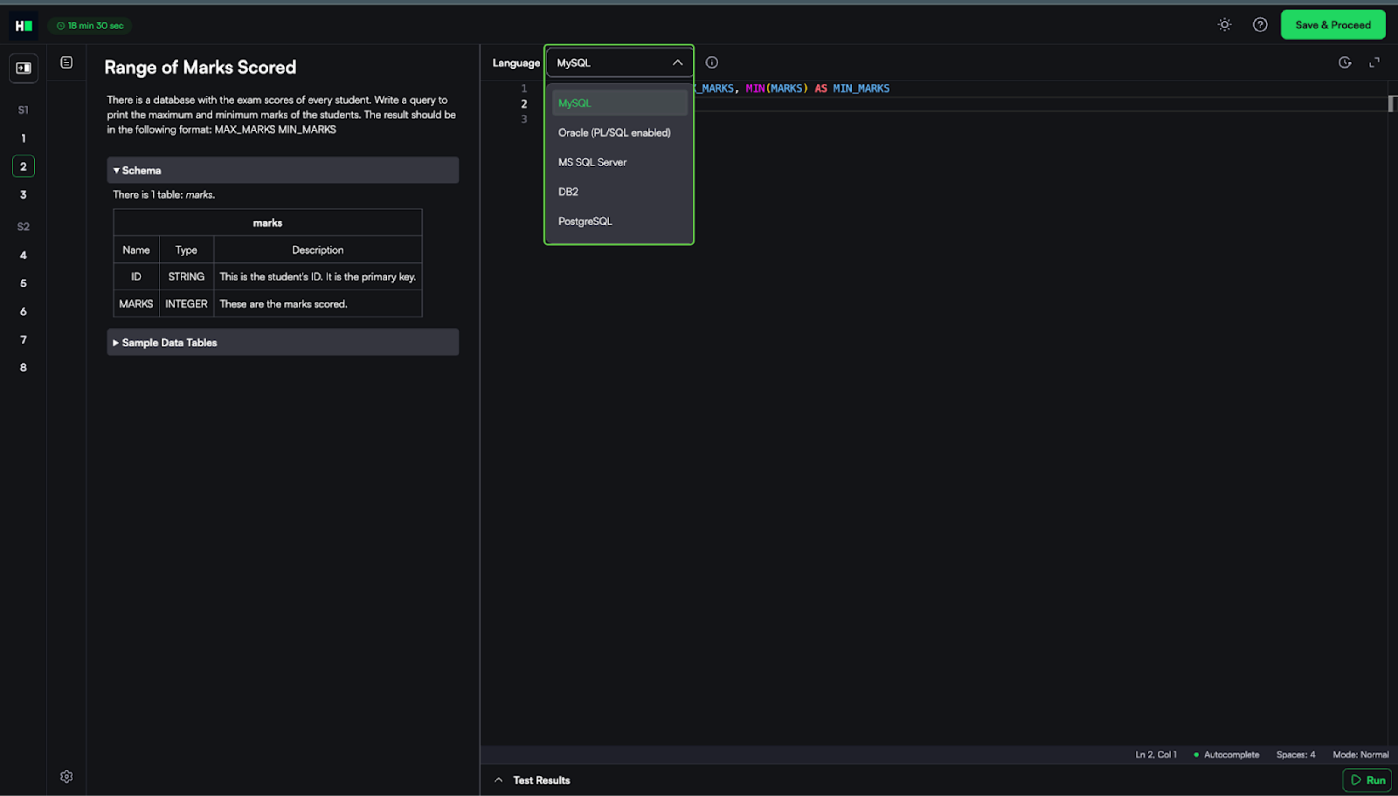Reset code with the history icon

pos(1344,63)
